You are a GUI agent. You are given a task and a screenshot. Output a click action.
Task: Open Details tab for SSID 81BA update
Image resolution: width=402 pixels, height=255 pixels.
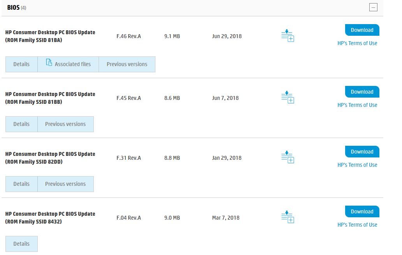click(x=21, y=64)
